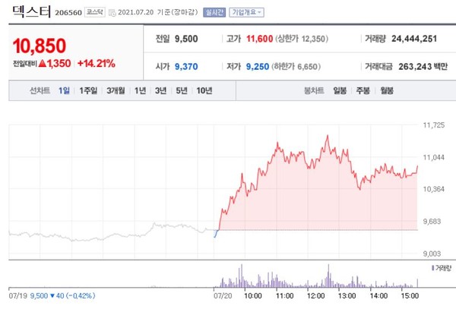
Task: Switch to the 1주일 chart period
Action: pos(88,91)
